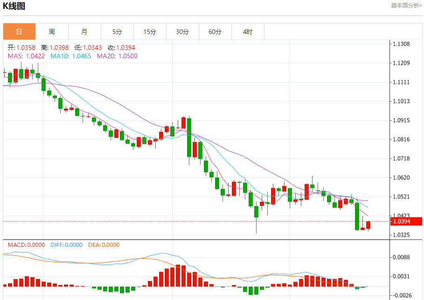The image size is (424, 300).
Task: Click the 1.1308 price axis label
Action: point(401,44)
